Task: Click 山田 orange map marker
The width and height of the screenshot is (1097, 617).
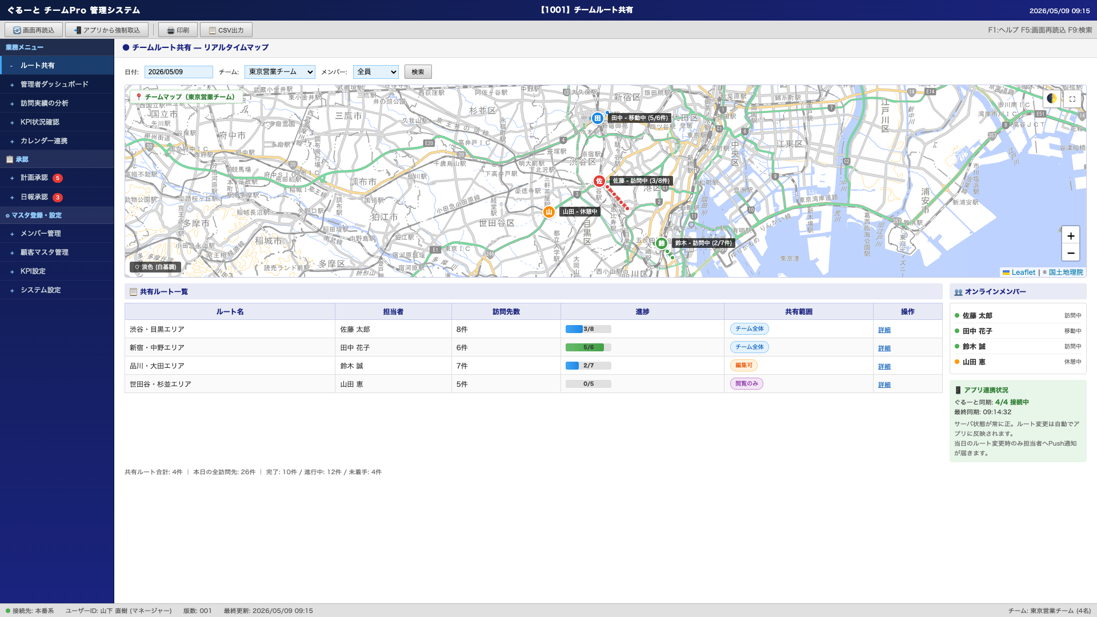Action: (x=549, y=212)
